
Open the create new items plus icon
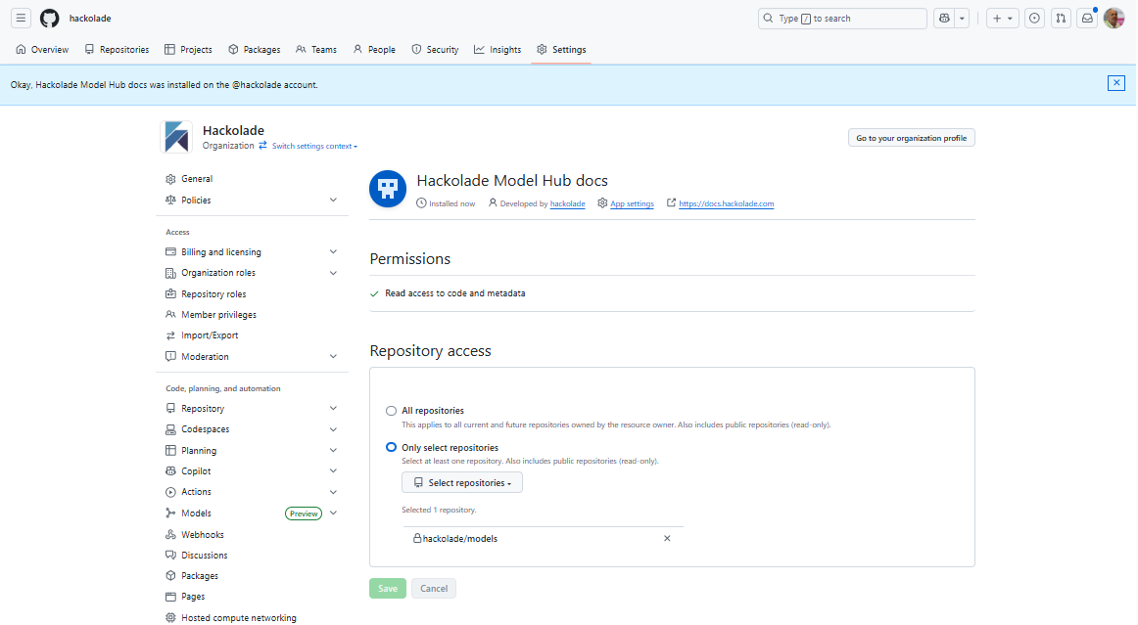[x=997, y=18]
